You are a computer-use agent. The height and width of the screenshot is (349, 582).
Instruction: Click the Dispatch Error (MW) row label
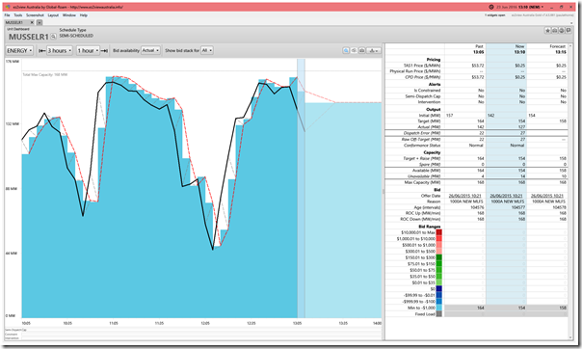[x=422, y=133]
